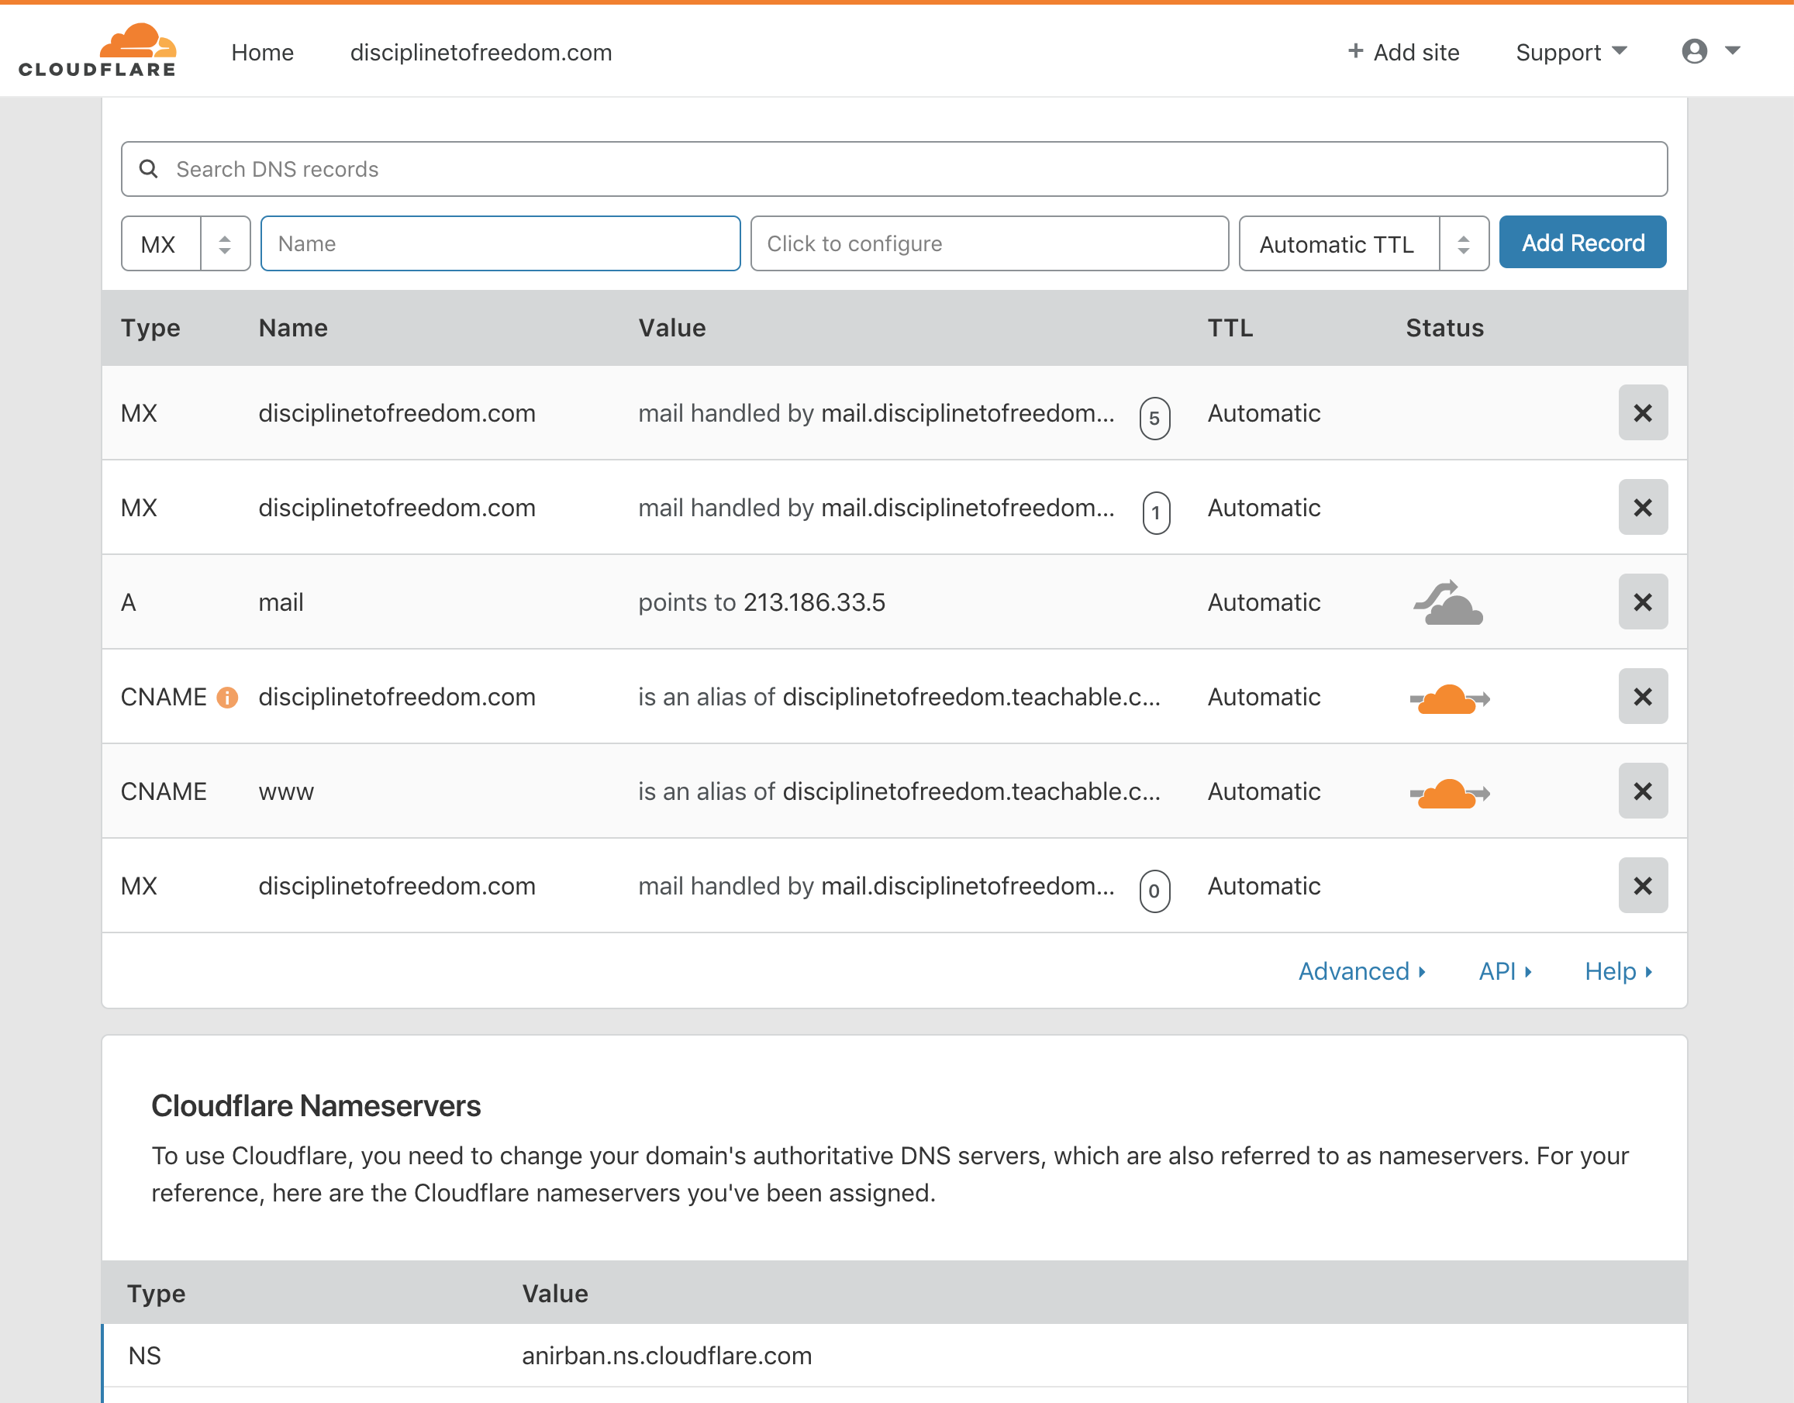Remove the MX record with priority 5
Image resolution: width=1794 pixels, height=1403 pixels.
point(1642,413)
